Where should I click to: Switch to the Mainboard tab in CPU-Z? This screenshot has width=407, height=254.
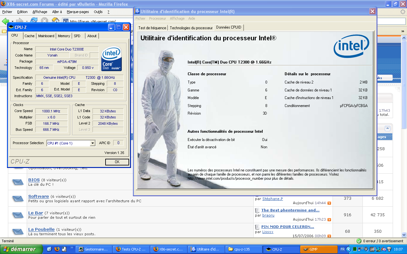point(46,36)
